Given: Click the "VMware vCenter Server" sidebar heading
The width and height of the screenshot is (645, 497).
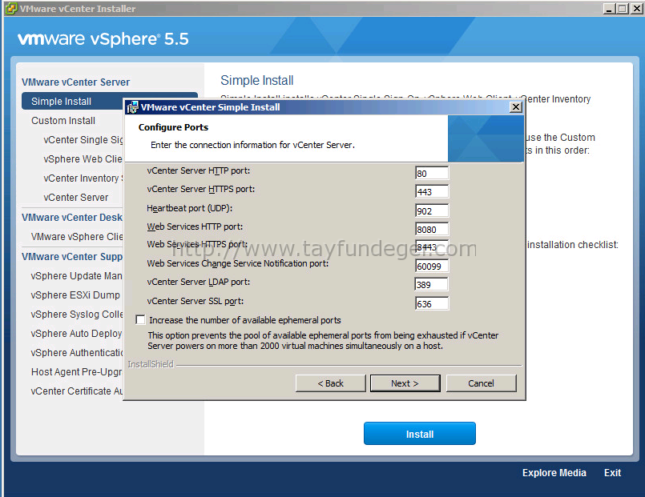Looking at the screenshot, I should click(75, 82).
